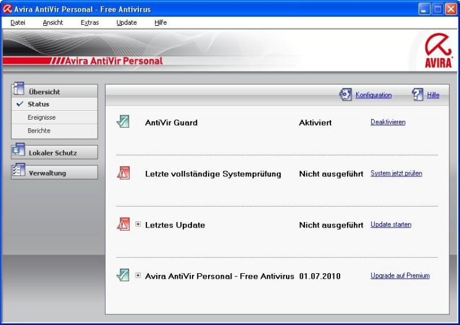The image size is (460, 325).
Task: Open the Übersicht section header
Action: (54, 91)
